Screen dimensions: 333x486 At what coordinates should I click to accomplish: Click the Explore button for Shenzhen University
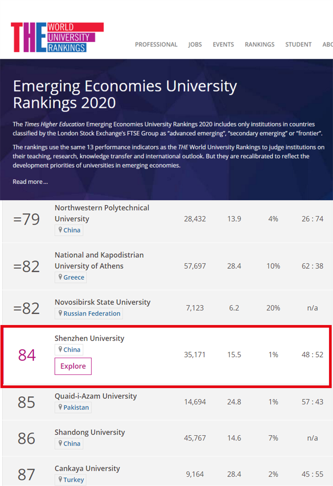(x=73, y=366)
